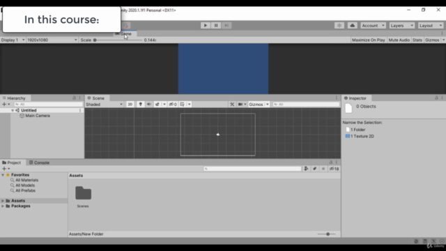
Task: Start play mode with the Play button
Action: (206, 25)
